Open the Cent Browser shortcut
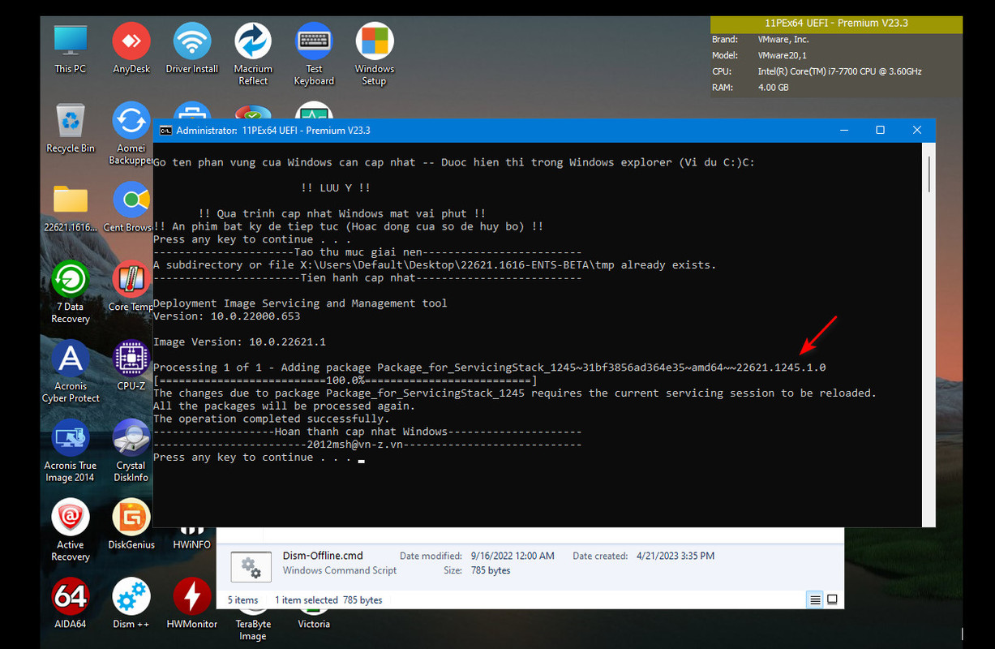The height and width of the screenshot is (649, 995). pyautogui.click(x=130, y=208)
